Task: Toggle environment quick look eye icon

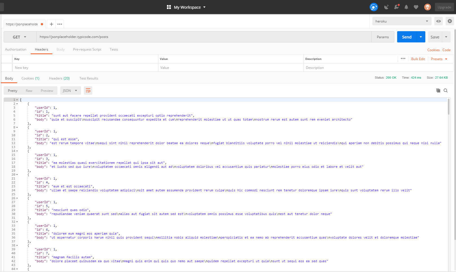Action: click(439, 21)
